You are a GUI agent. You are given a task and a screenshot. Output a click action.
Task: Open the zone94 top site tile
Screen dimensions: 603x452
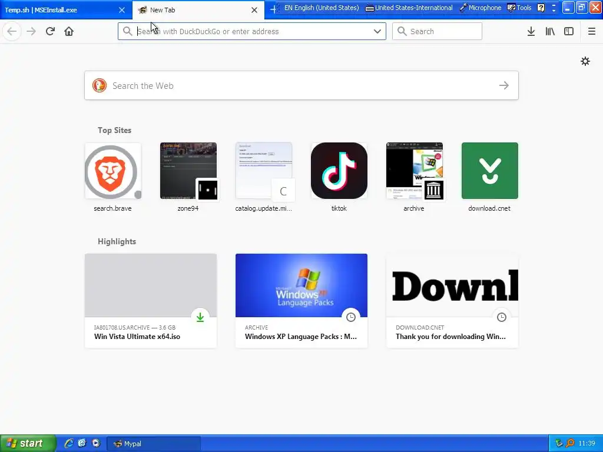pos(188,177)
